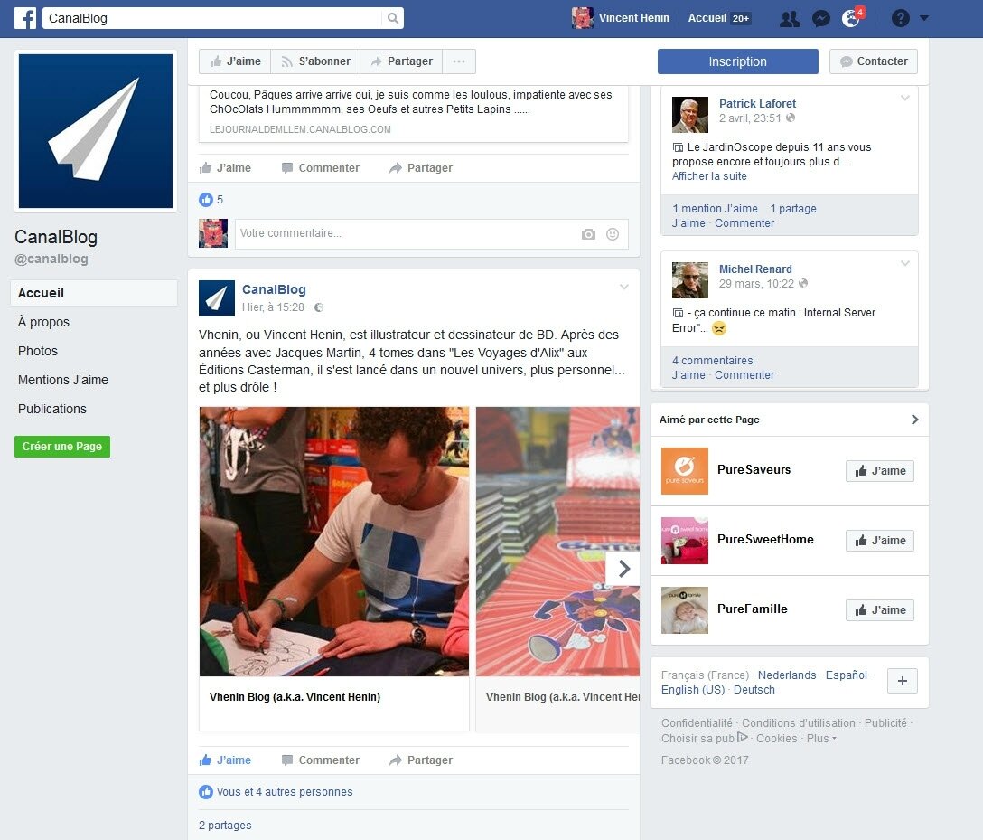
Task: Open the À propos section
Action: click(44, 322)
